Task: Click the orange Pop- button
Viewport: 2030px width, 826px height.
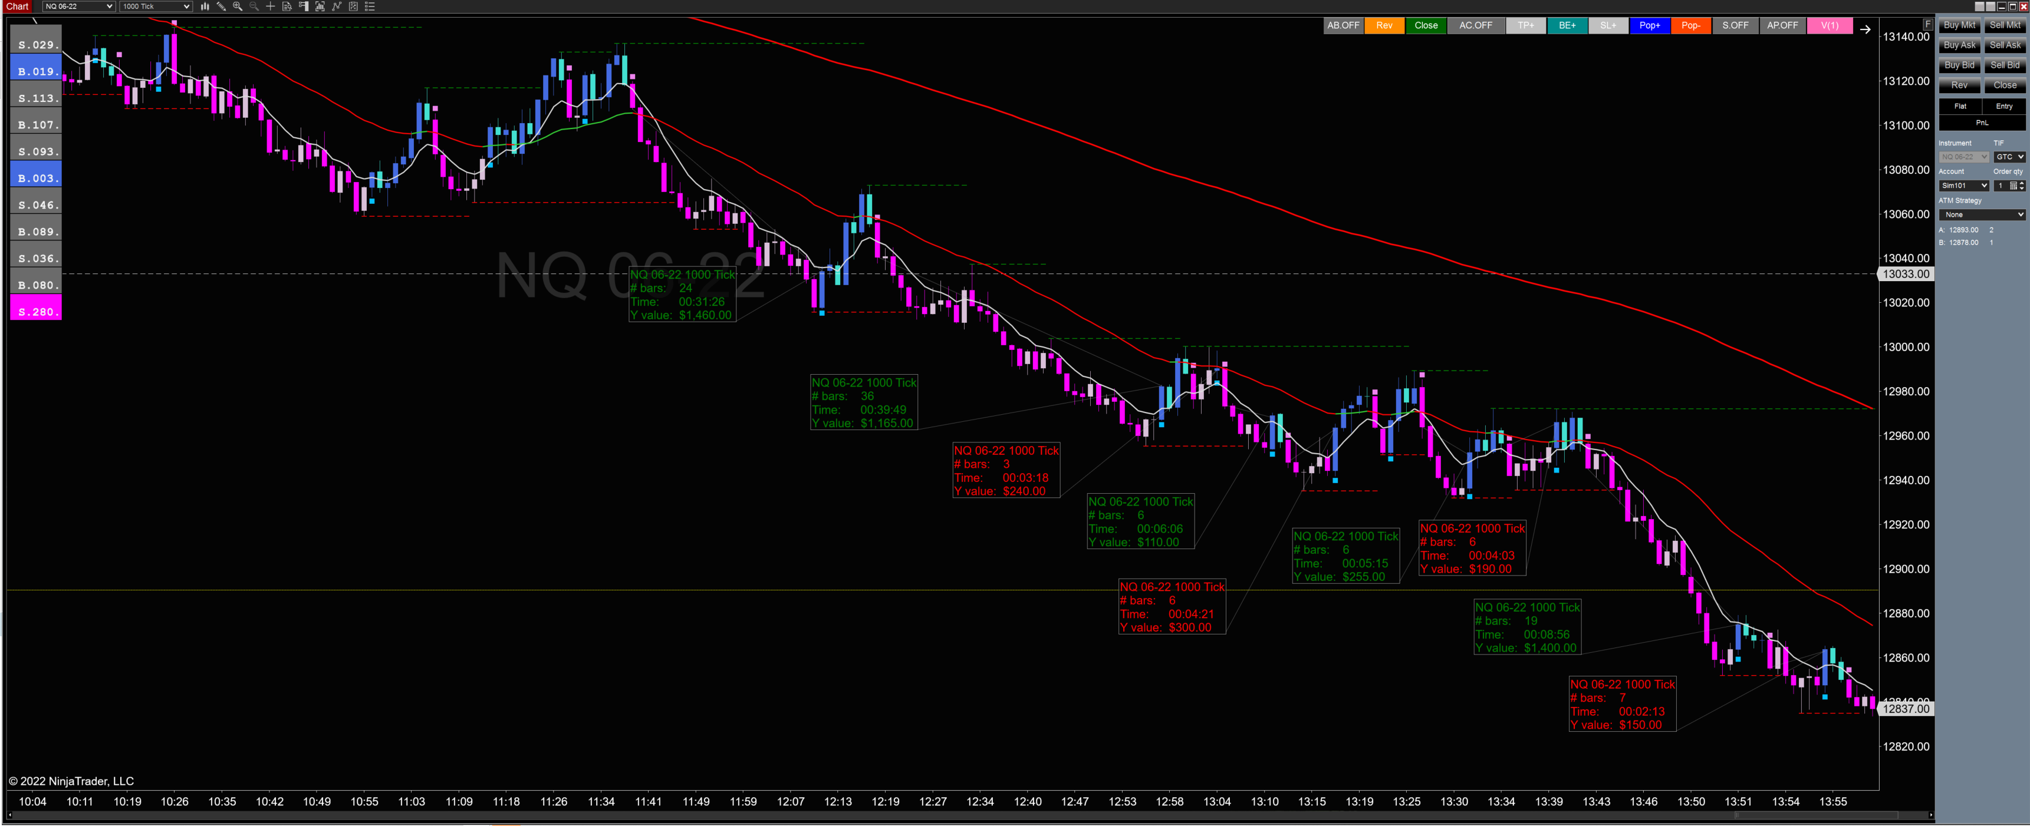Action: [1690, 25]
